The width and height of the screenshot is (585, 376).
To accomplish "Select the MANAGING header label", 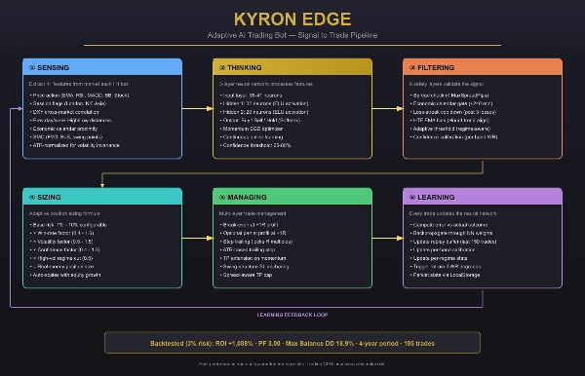I will coord(247,197).
